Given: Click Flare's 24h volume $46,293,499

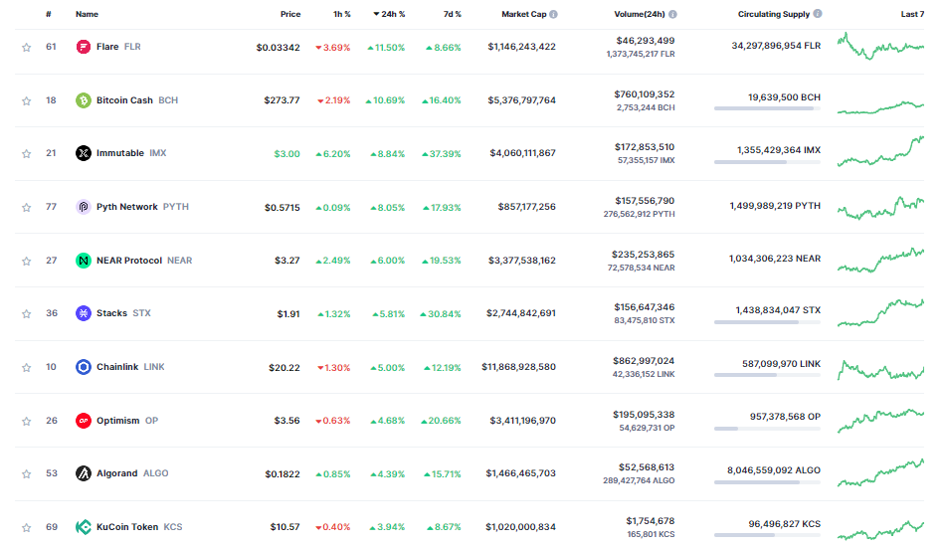Looking at the screenshot, I should pyautogui.click(x=645, y=41).
